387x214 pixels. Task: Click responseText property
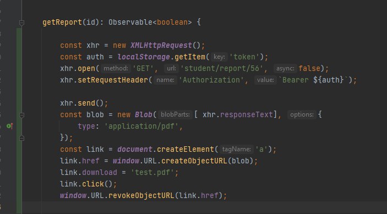(246, 114)
